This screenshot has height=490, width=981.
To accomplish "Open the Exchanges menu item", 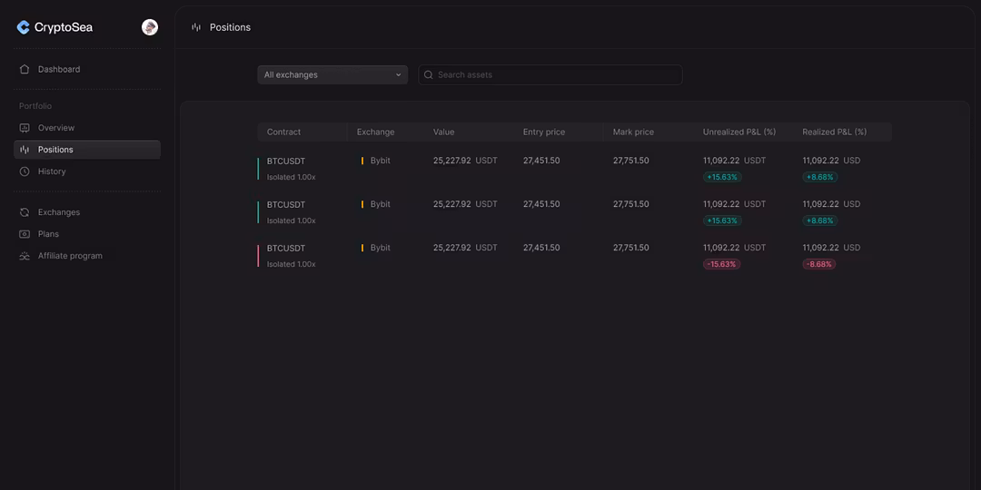I will point(59,212).
